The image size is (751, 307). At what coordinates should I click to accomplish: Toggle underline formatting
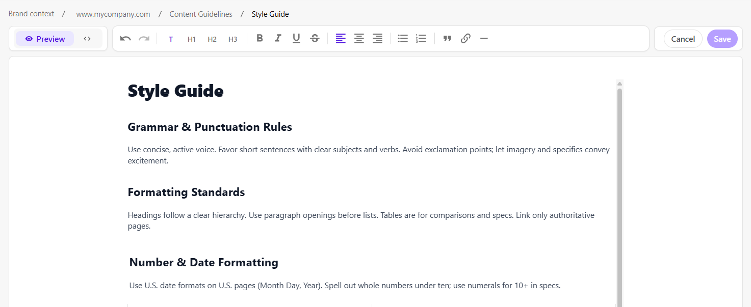(x=296, y=39)
